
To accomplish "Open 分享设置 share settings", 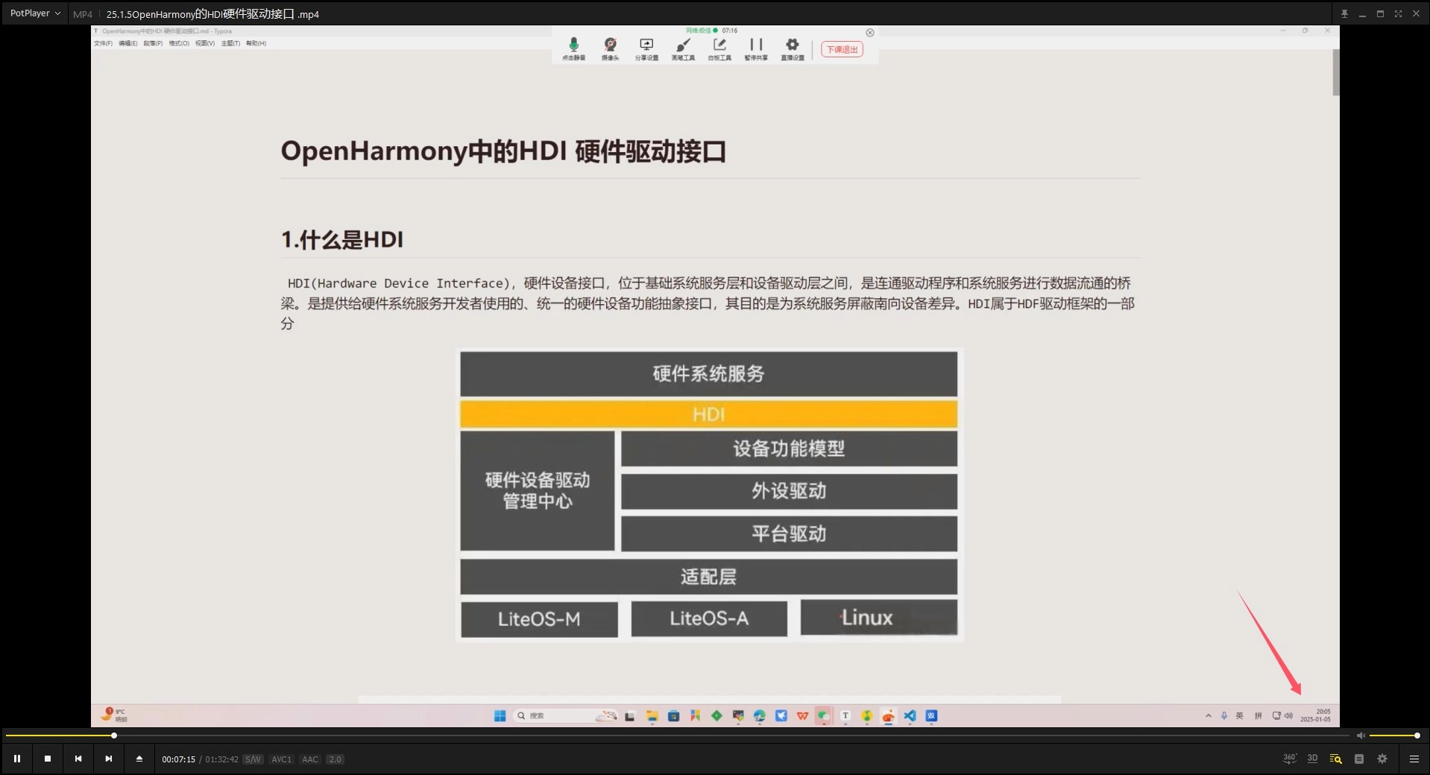I will (646, 46).
